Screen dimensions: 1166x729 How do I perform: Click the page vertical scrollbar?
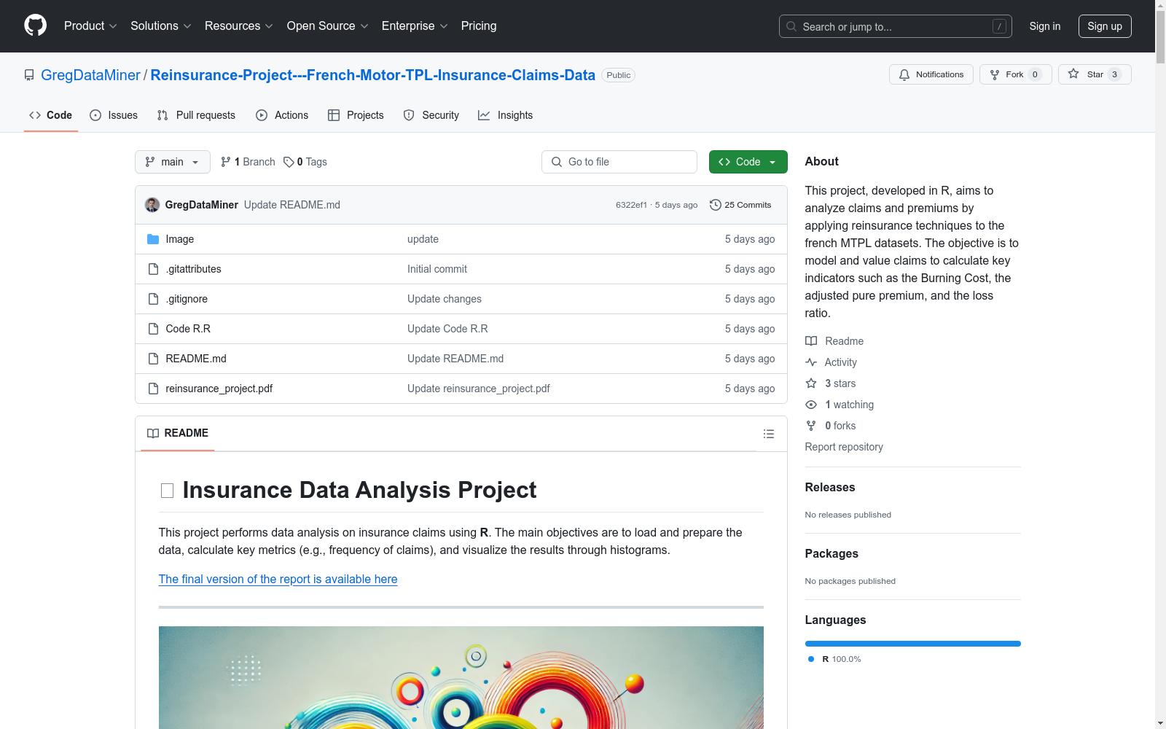[x=1160, y=364]
